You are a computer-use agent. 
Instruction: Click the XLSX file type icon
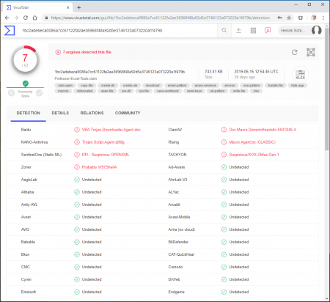[x=300, y=74]
